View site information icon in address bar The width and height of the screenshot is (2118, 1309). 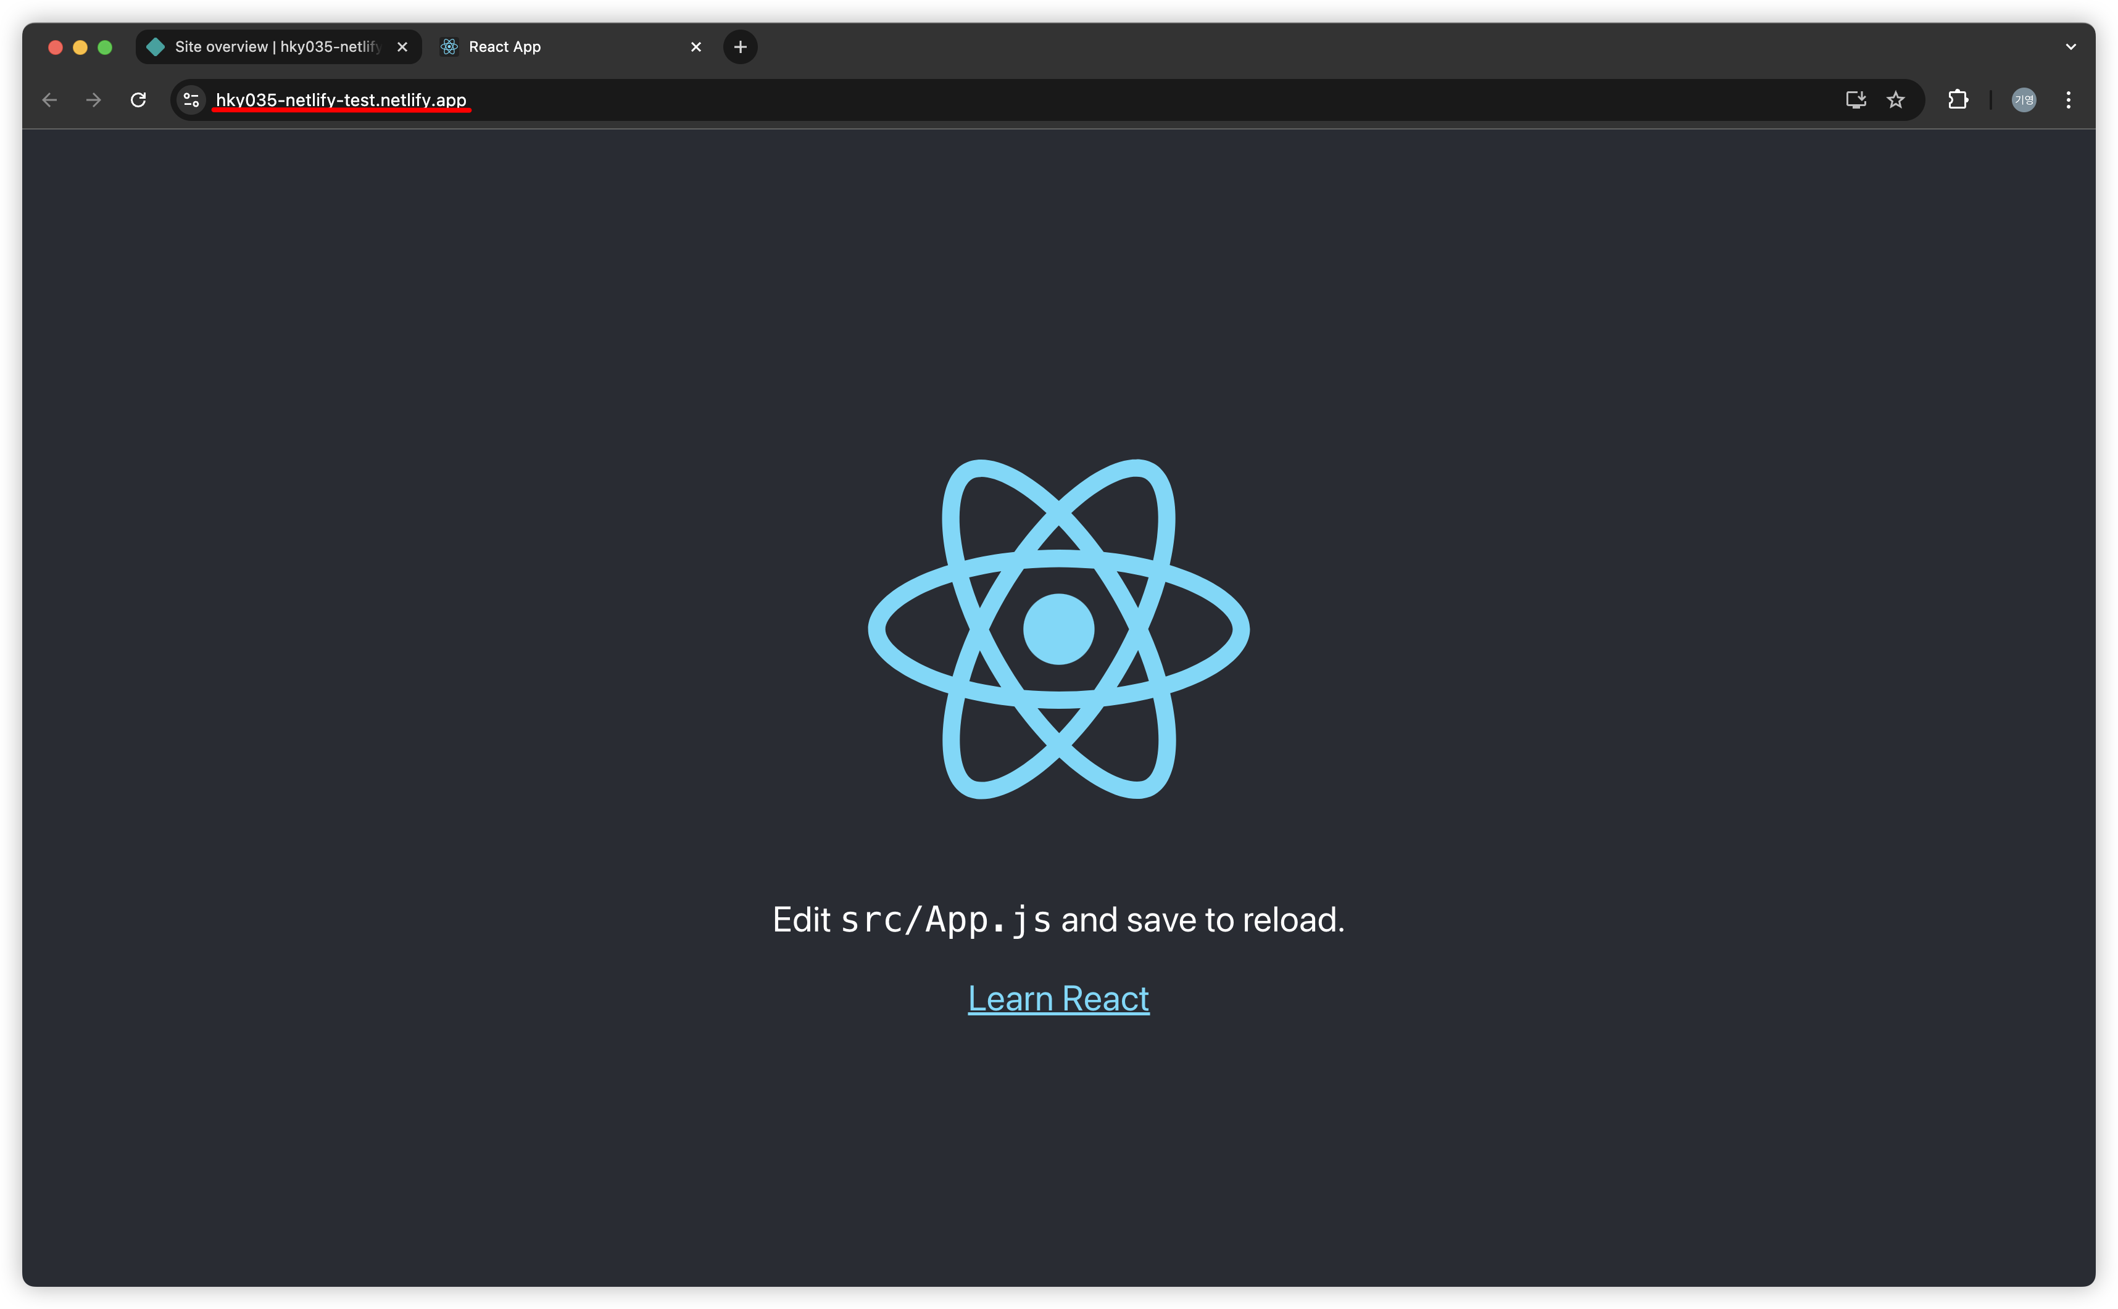pyautogui.click(x=191, y=101)
